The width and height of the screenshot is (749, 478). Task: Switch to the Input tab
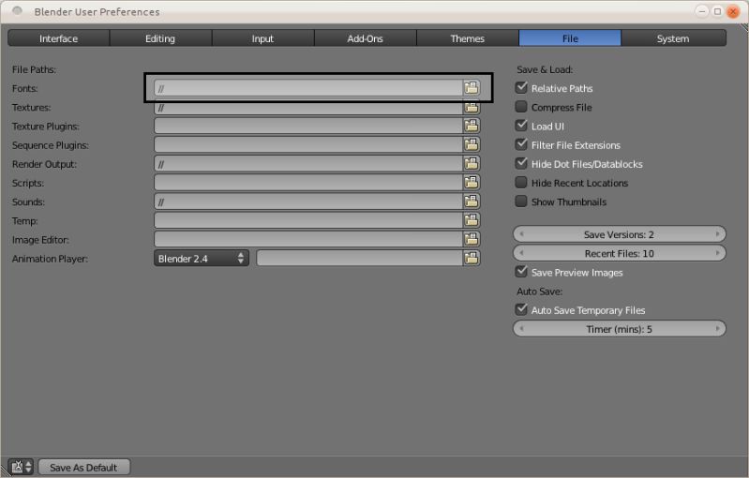(262, 38)
